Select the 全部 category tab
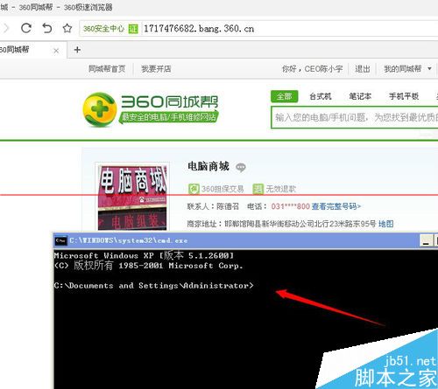 (x=284, y=96)
